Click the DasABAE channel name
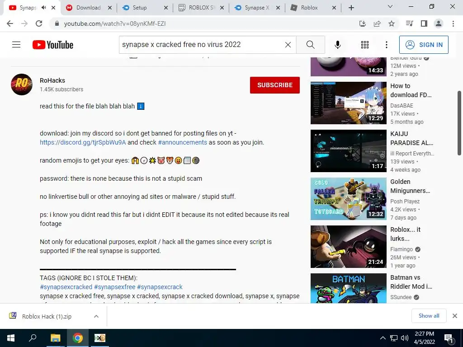 tap(402, 105)
